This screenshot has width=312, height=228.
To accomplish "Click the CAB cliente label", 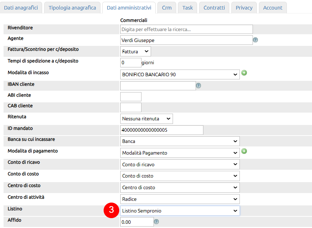I will tap(20, 106).
